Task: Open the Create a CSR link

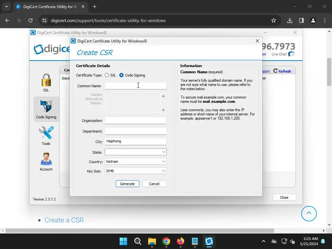Action: click(64, 220)
